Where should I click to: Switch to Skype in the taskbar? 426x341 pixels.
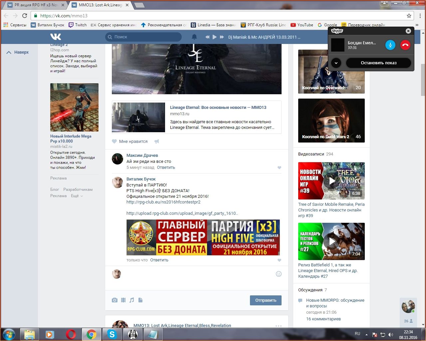(112, 334)
